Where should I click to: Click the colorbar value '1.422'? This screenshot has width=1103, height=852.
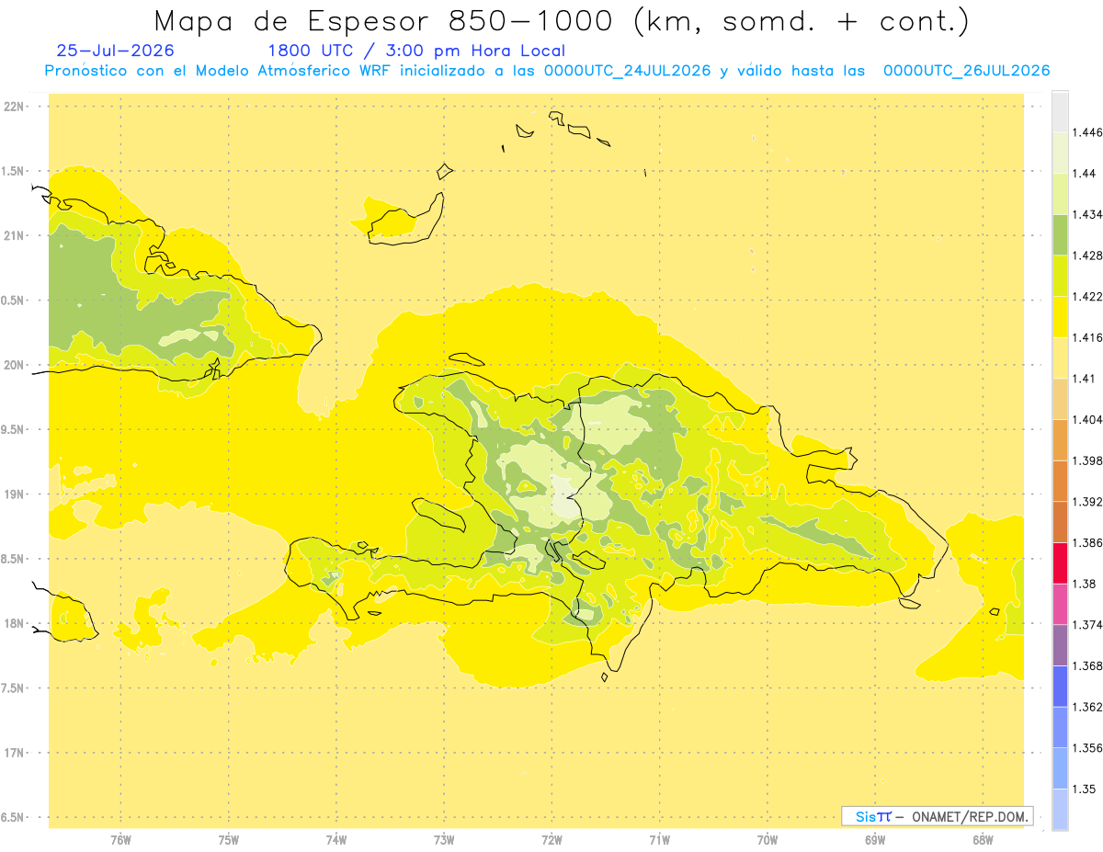(x=1087, y=297)
